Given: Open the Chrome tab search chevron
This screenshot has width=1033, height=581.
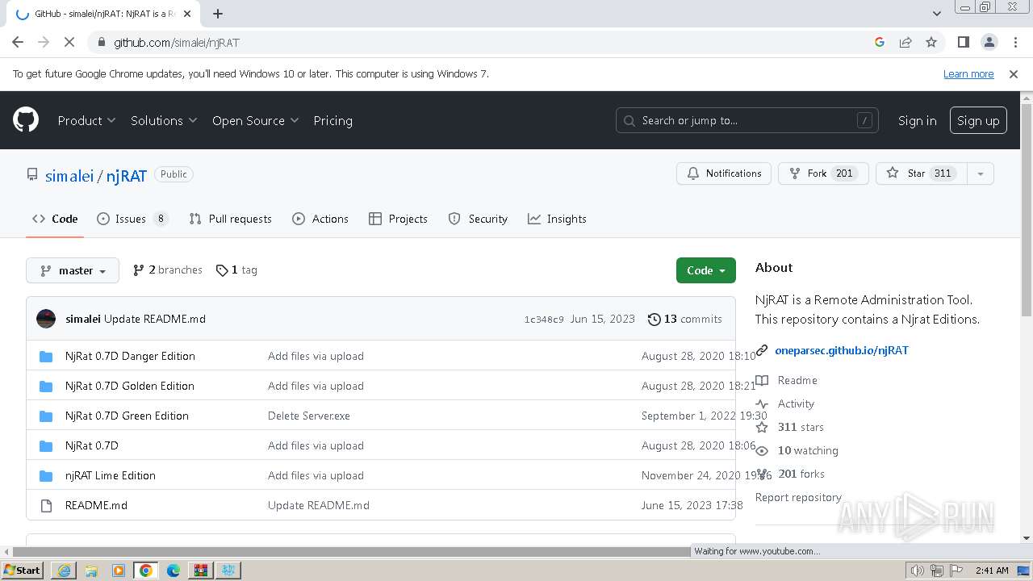Looking at the screenshot, I should (937, 14).
